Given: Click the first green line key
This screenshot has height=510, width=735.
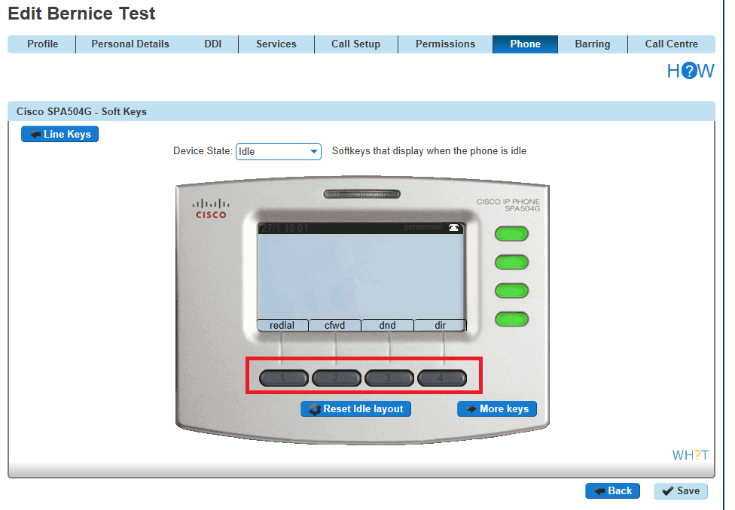Looking at the screenshot, I should point(512,234).
